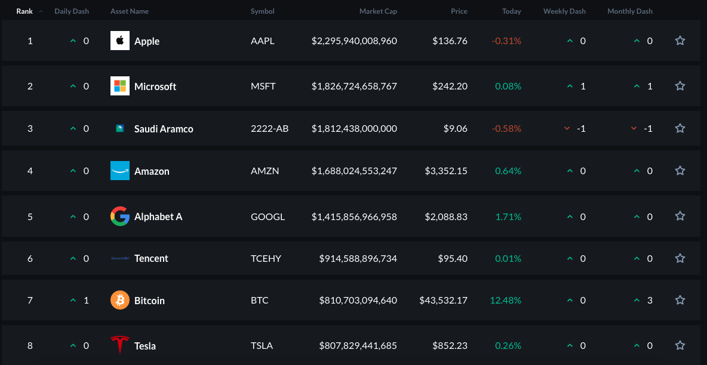
Task: Click the Tencent logo icon
Action: [x=120, y=258]
